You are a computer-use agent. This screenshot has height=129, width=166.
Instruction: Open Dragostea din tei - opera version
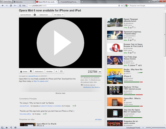point(131,122)
